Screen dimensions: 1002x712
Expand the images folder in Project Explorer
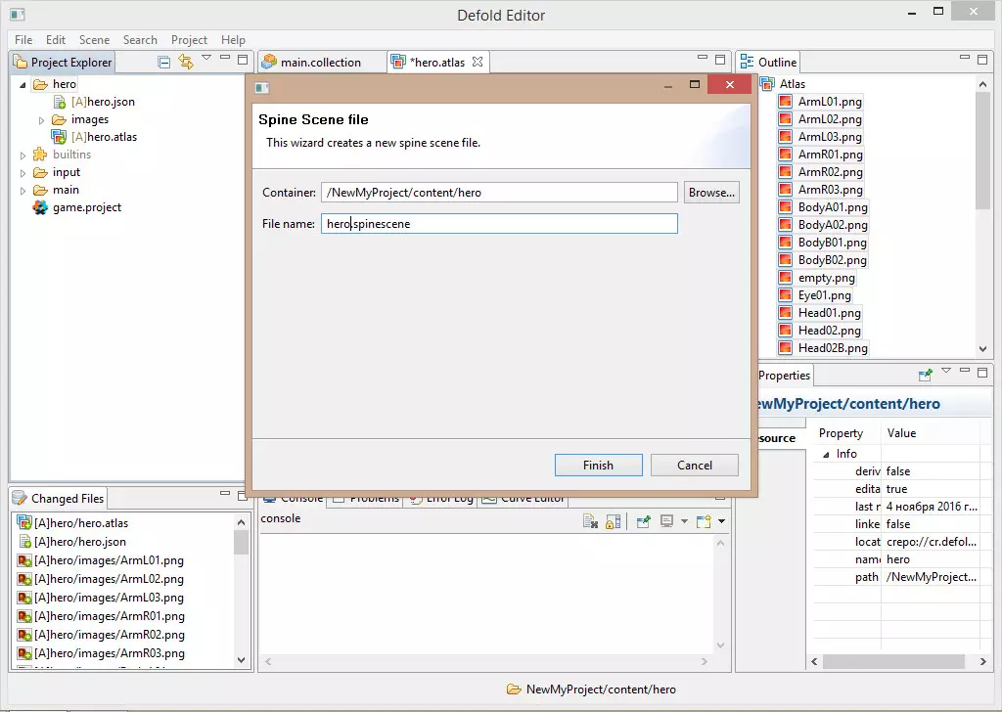tap(41, 119)
